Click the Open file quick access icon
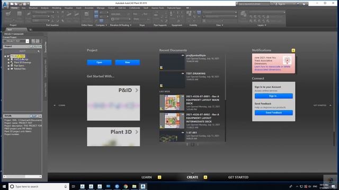This screenshot has width=339, height=190. pos(16,4)
